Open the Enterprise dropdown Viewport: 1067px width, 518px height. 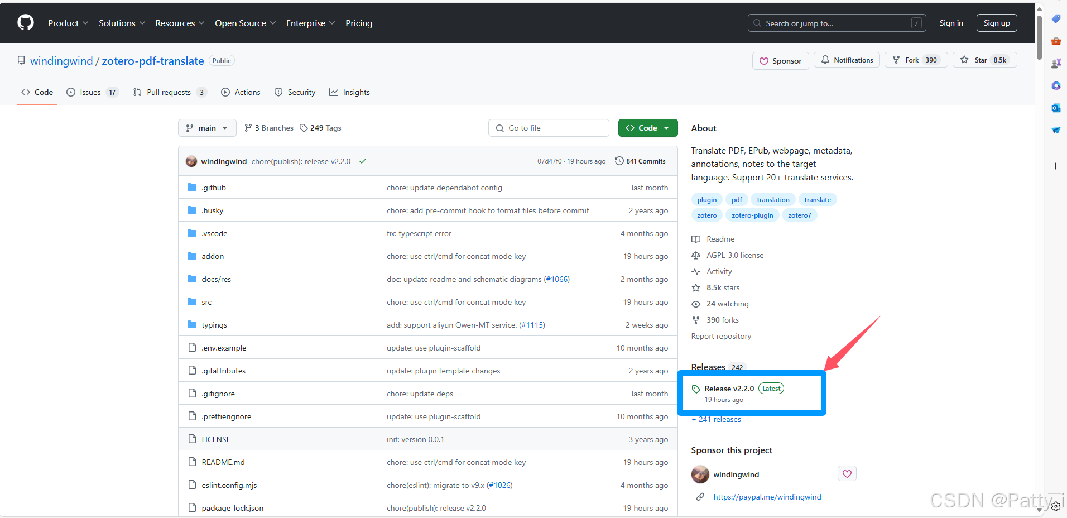(x=310, y=23)
